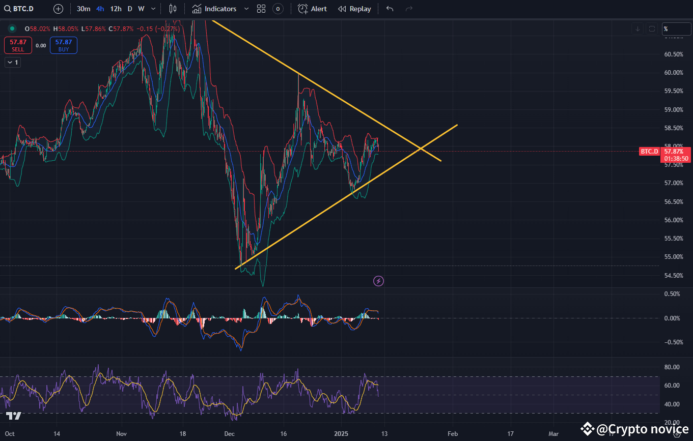The image size is (693, 441).
Task: Switch to the 12h timeframe tab
Action: pyautogui.click(x=116, y=9)
